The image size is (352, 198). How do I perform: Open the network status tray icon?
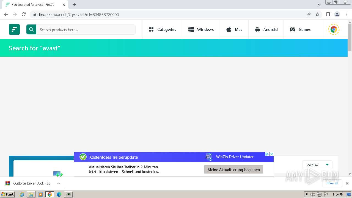point(319,194)
